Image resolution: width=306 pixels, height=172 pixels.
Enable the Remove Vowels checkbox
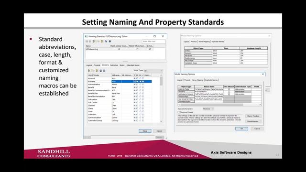[179, 112]
